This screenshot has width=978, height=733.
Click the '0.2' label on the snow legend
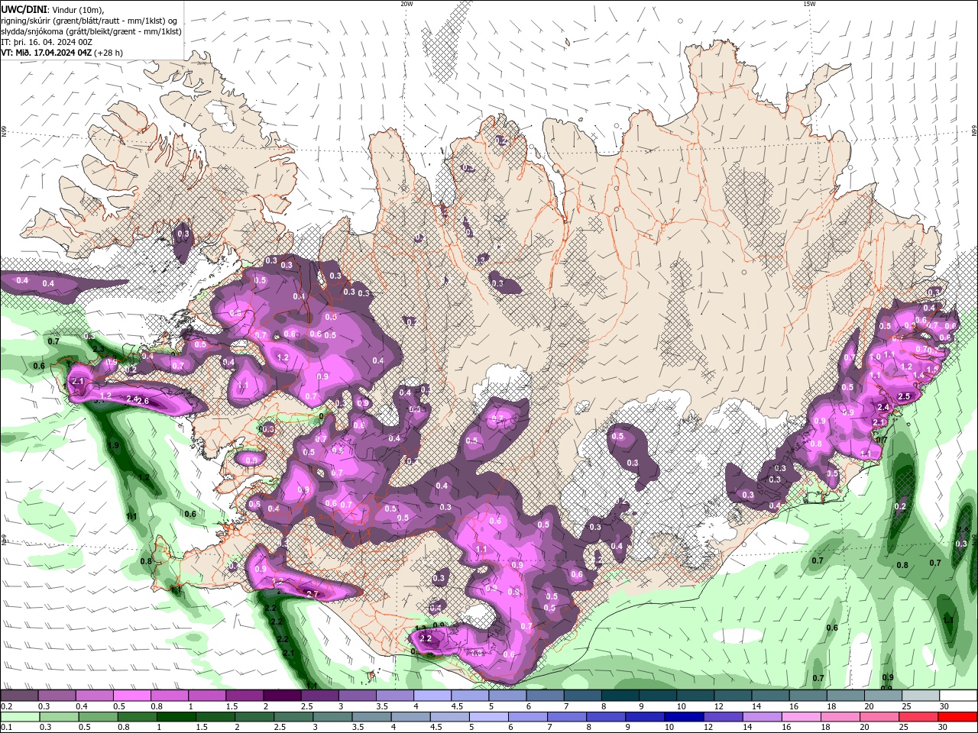click(5, 706)
